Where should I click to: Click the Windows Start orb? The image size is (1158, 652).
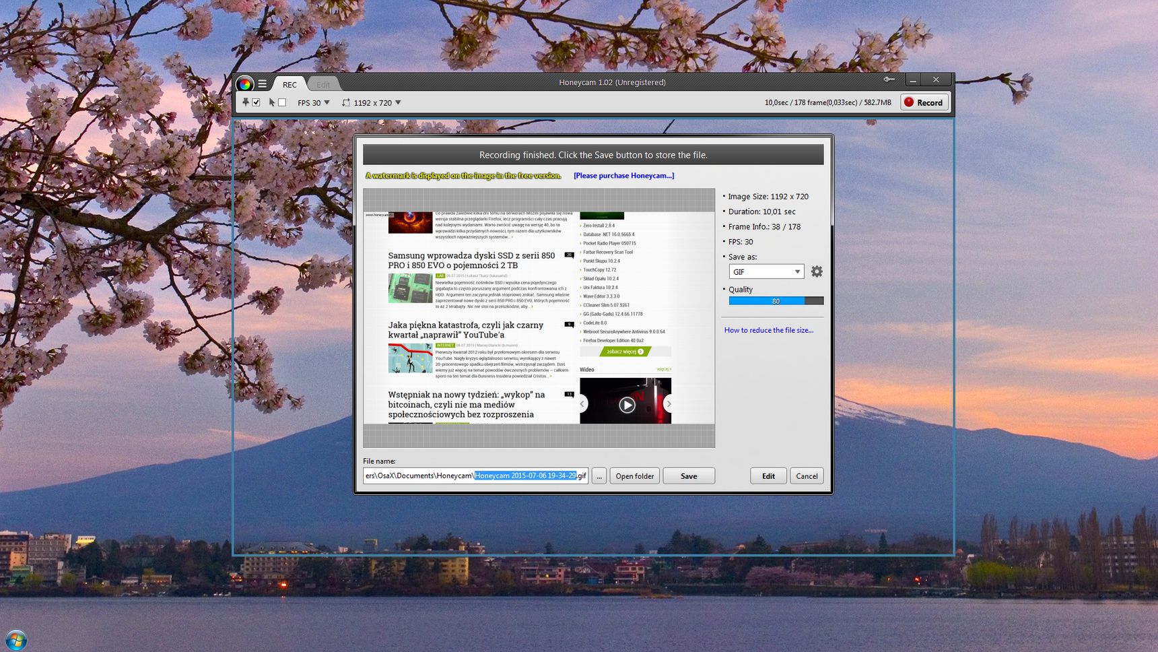pos(16,639)
